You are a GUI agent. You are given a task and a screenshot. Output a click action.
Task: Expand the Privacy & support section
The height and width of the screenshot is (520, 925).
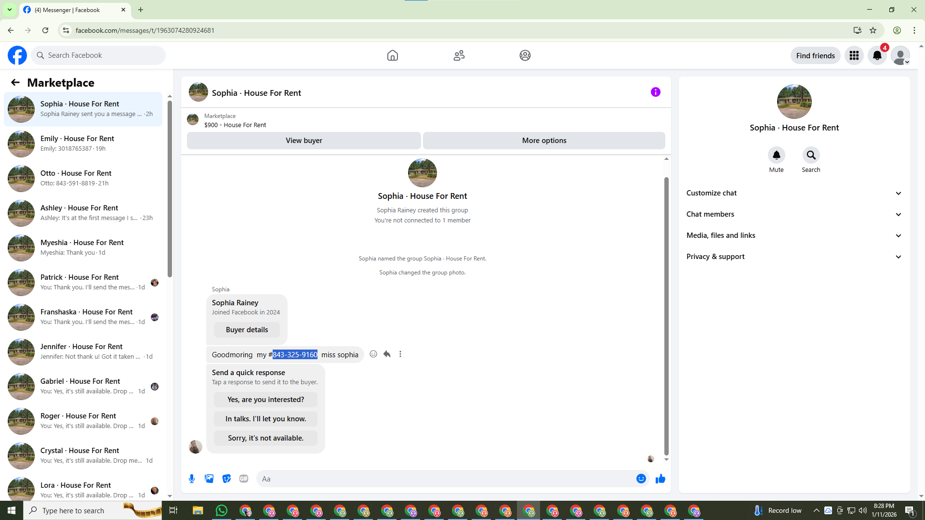point(794,257)
